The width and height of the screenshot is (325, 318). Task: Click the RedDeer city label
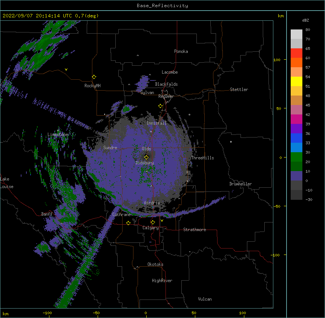[166, 96]
